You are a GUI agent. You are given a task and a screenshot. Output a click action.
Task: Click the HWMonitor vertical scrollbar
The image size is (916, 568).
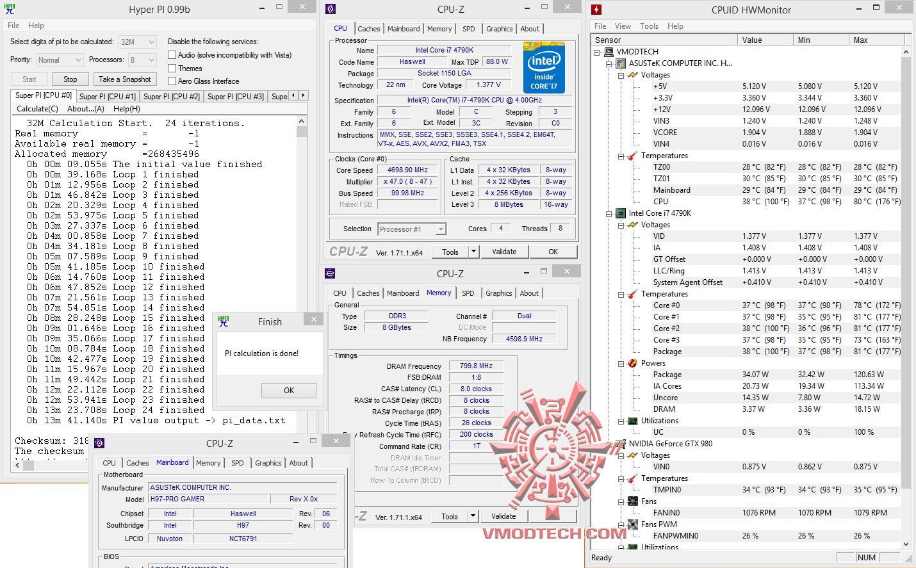coord(906,298)
